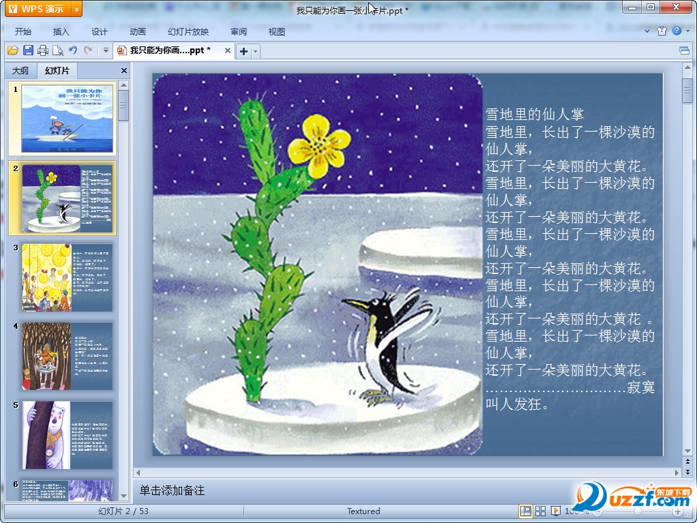
Task: Switch to the 幻灯片 thumbnails tab
Action: coord(57,71)
